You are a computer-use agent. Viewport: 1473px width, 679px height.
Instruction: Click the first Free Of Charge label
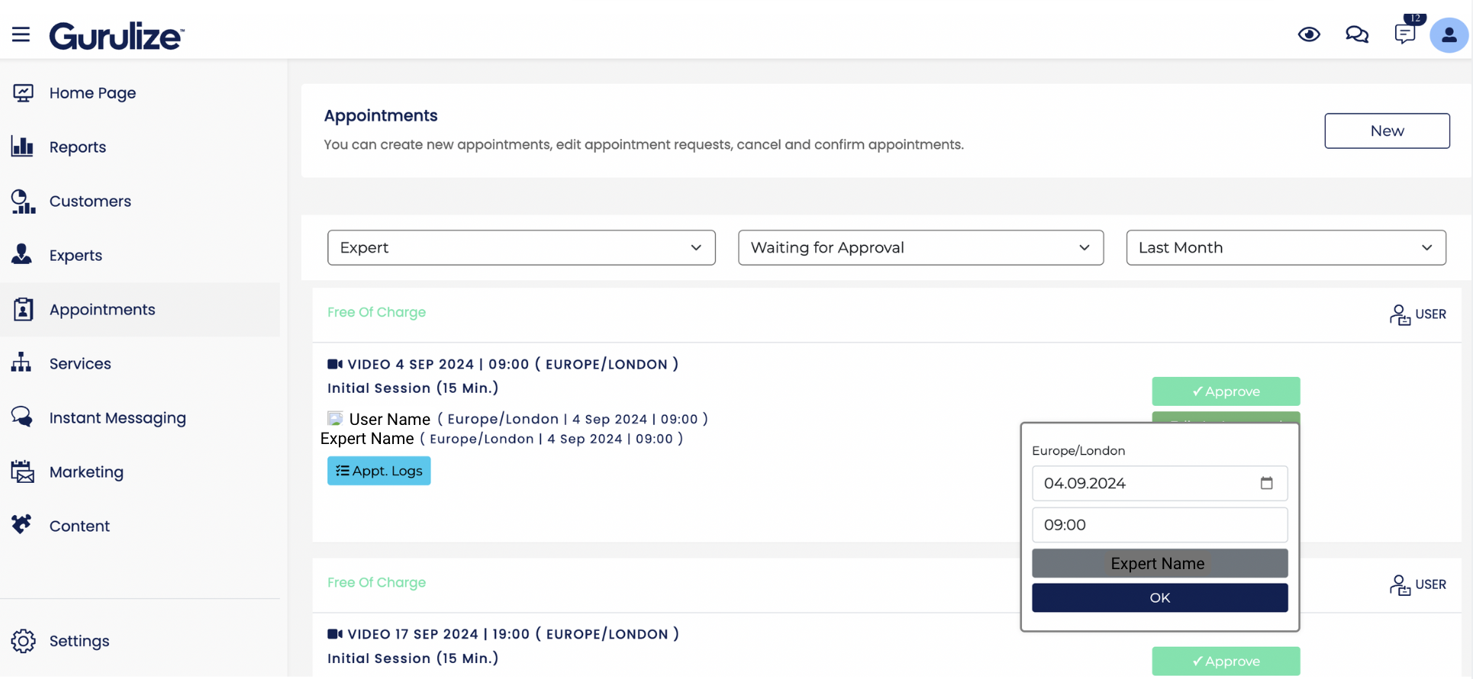point(376,312)
